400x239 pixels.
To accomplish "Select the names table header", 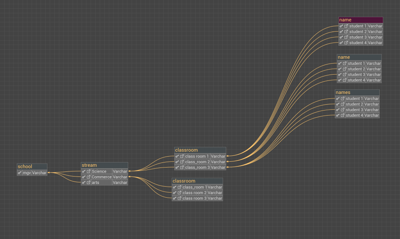I will 357,93.
